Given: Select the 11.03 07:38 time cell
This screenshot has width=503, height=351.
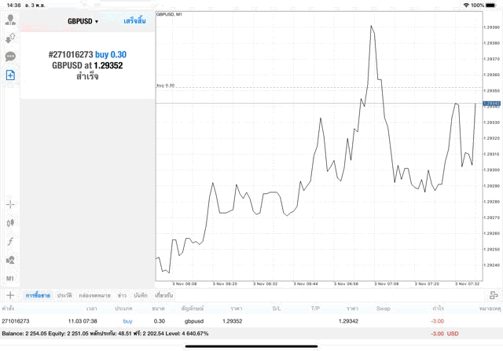Looking at the screenshot, I should coord(83,321).
